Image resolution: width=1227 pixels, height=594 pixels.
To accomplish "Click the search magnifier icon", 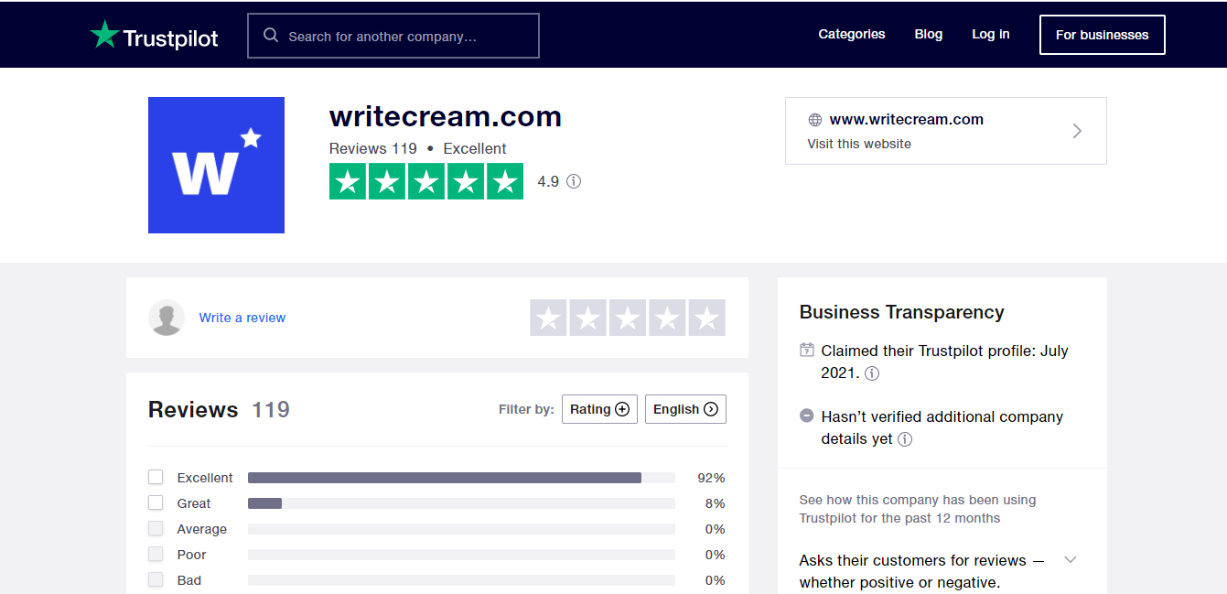I will [x=271, y=36].
